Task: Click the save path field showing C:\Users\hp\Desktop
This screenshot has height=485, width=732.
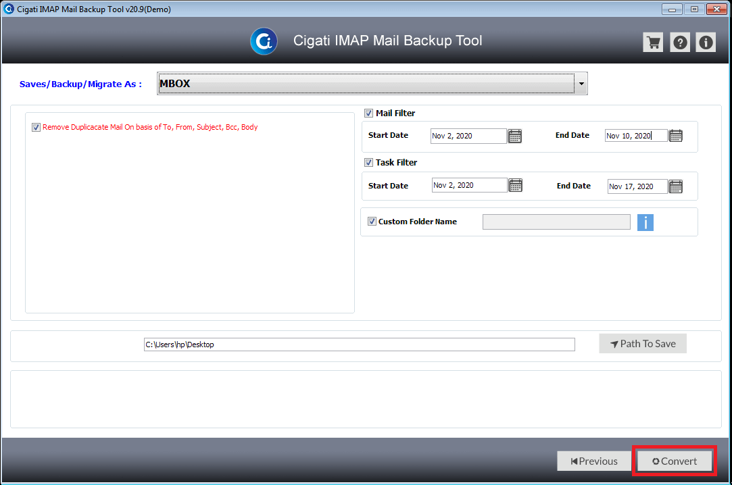Action: coord(360,344)
